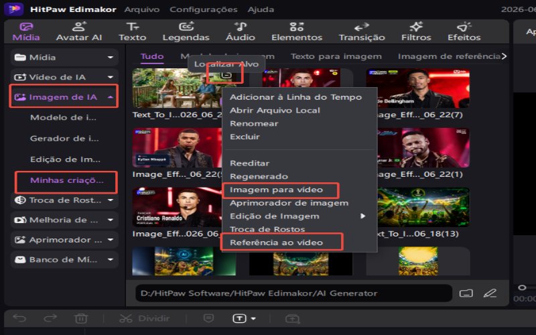Open the Filtros panel
Screen dimensions: 536x335
416,31
